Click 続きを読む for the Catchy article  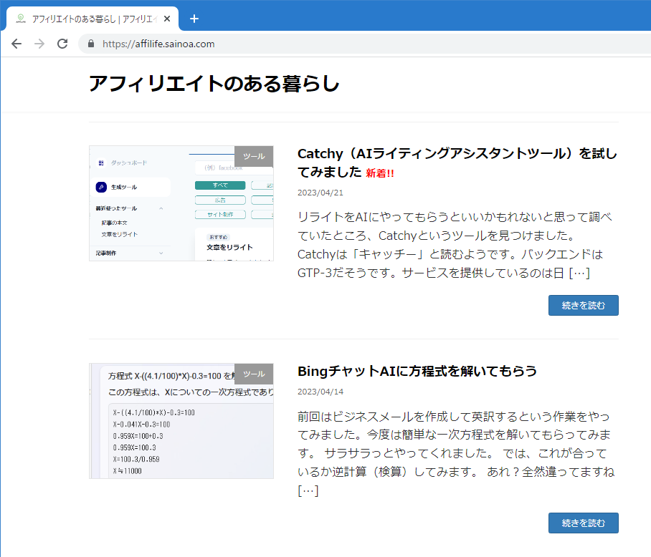584,306
